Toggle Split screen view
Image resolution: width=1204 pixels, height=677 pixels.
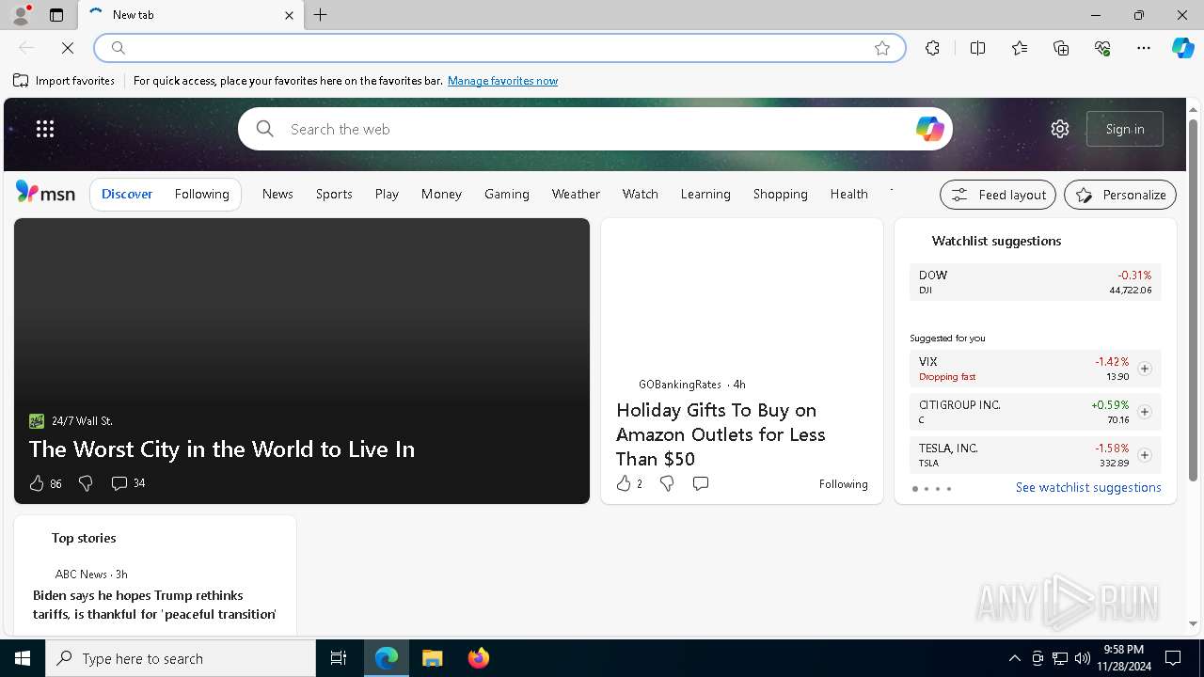click(x=977, y=48)
